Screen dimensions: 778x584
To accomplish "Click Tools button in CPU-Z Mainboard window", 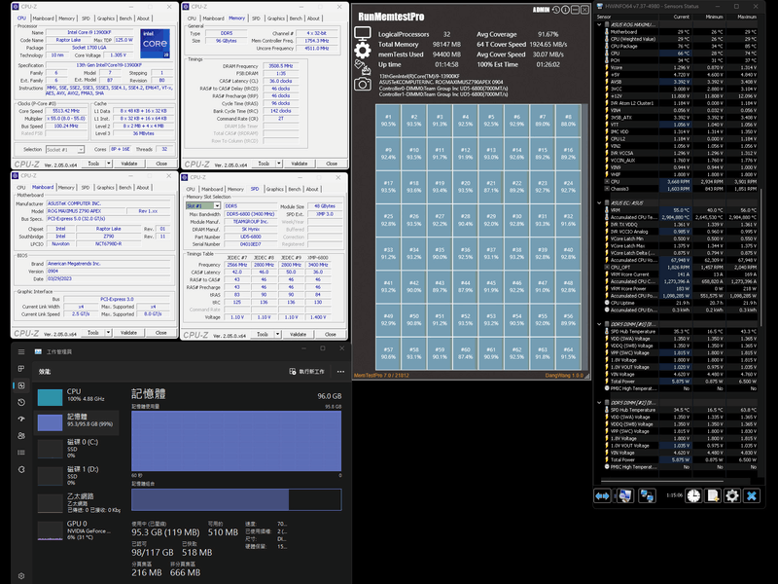I will [92, 333].
